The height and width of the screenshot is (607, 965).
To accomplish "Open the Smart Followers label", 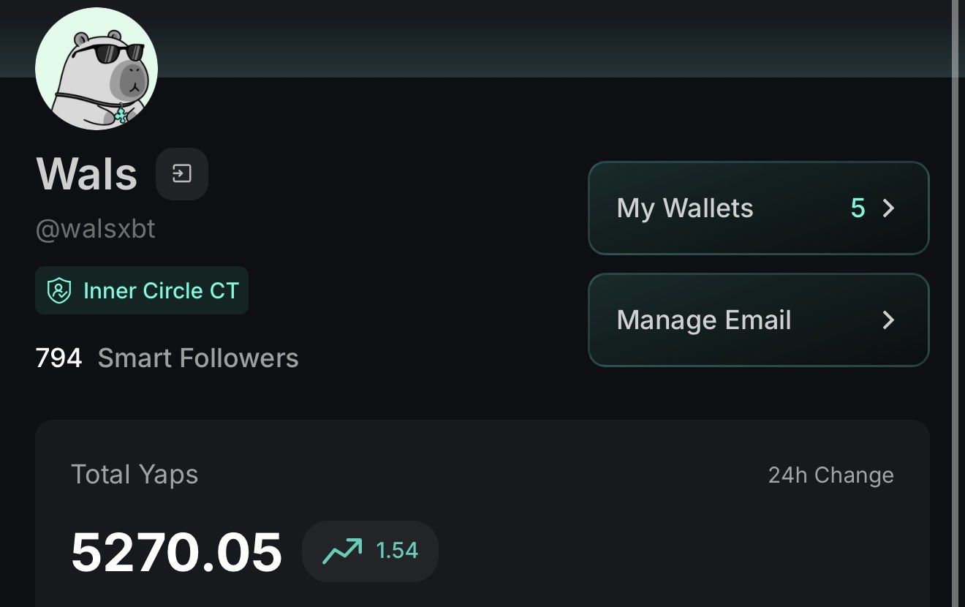I will (x=198, y=358).
